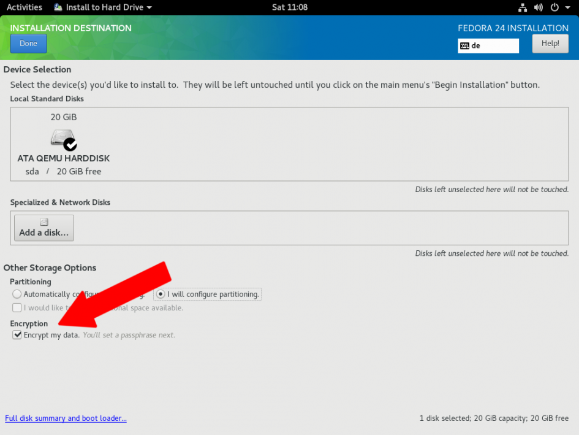Image resolution: width=579 pixels, height=435 pixels.
Task: Click the volume icon in the top bar
Action: point(539,7)
